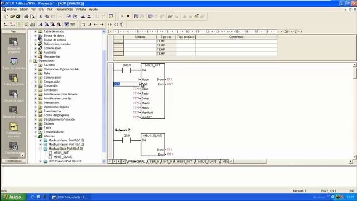
Task: Click the Save project disk icon
Action: 18,16
